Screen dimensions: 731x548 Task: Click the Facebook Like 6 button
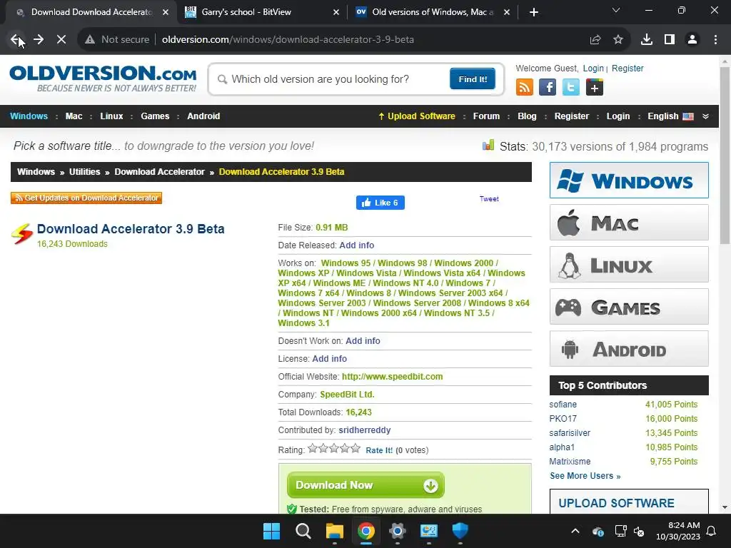click(x=380, y=203)
